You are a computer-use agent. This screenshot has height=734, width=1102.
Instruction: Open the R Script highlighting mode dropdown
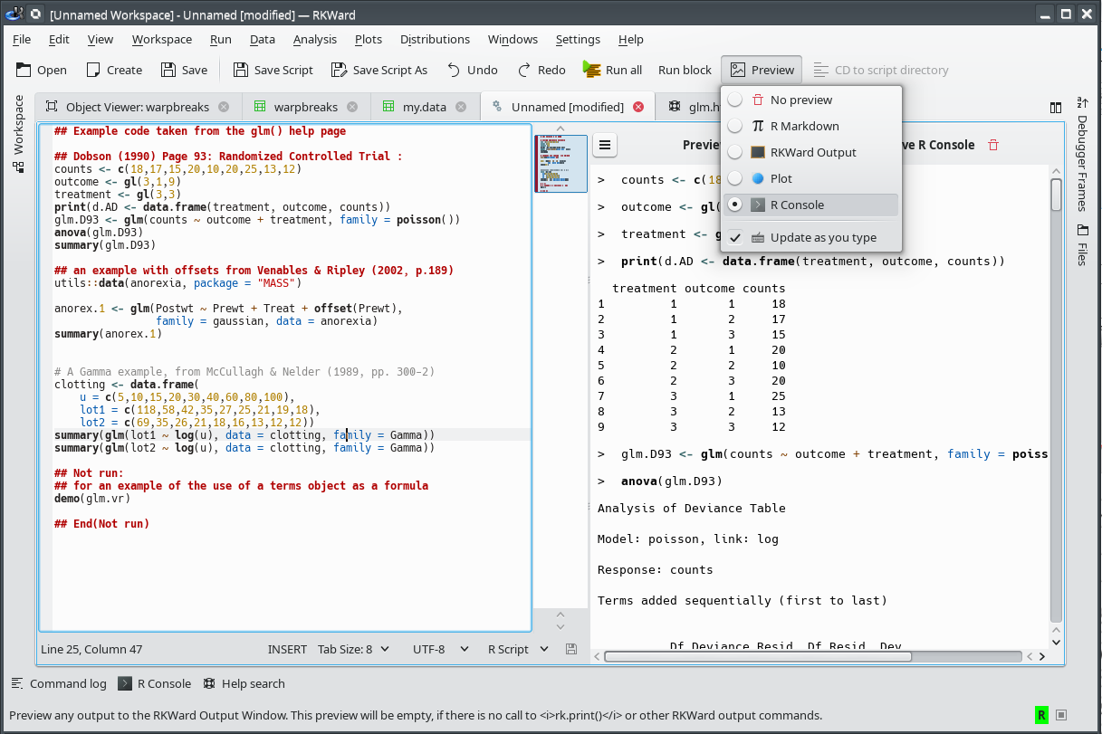[518, 649]
